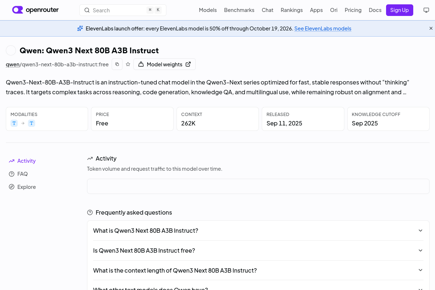Expand "What is Qwen3 Next 80B A3B Instruct?"
The width and height of the screenshot is (435, 290).
point(258,231)
